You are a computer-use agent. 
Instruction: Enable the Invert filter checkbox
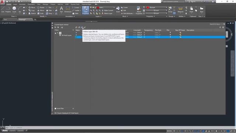point(55,108)
